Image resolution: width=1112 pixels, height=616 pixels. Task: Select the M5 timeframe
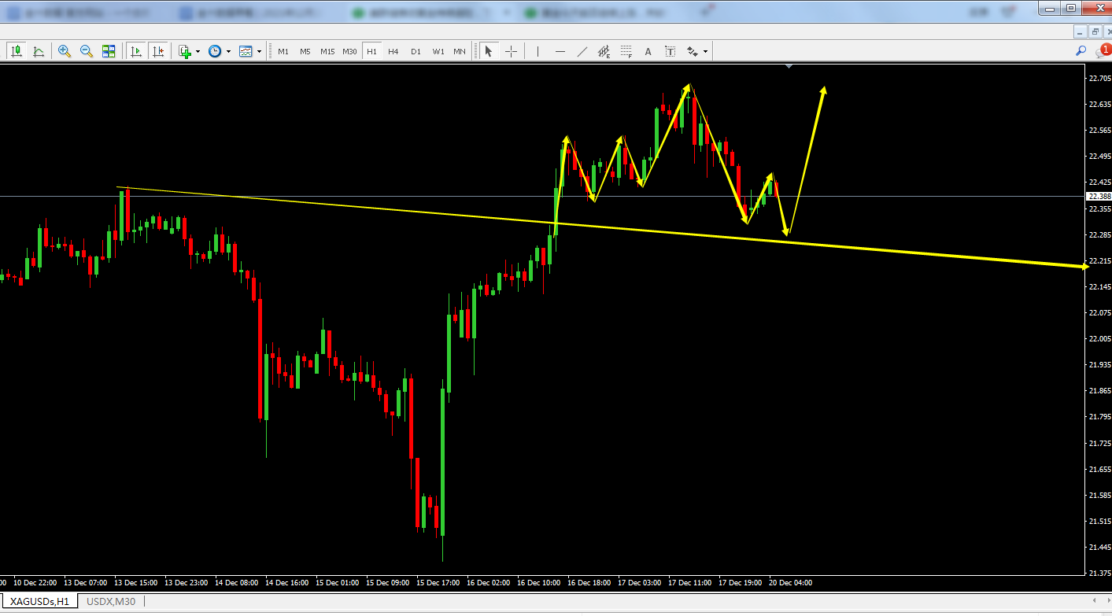tap(305, 51)
